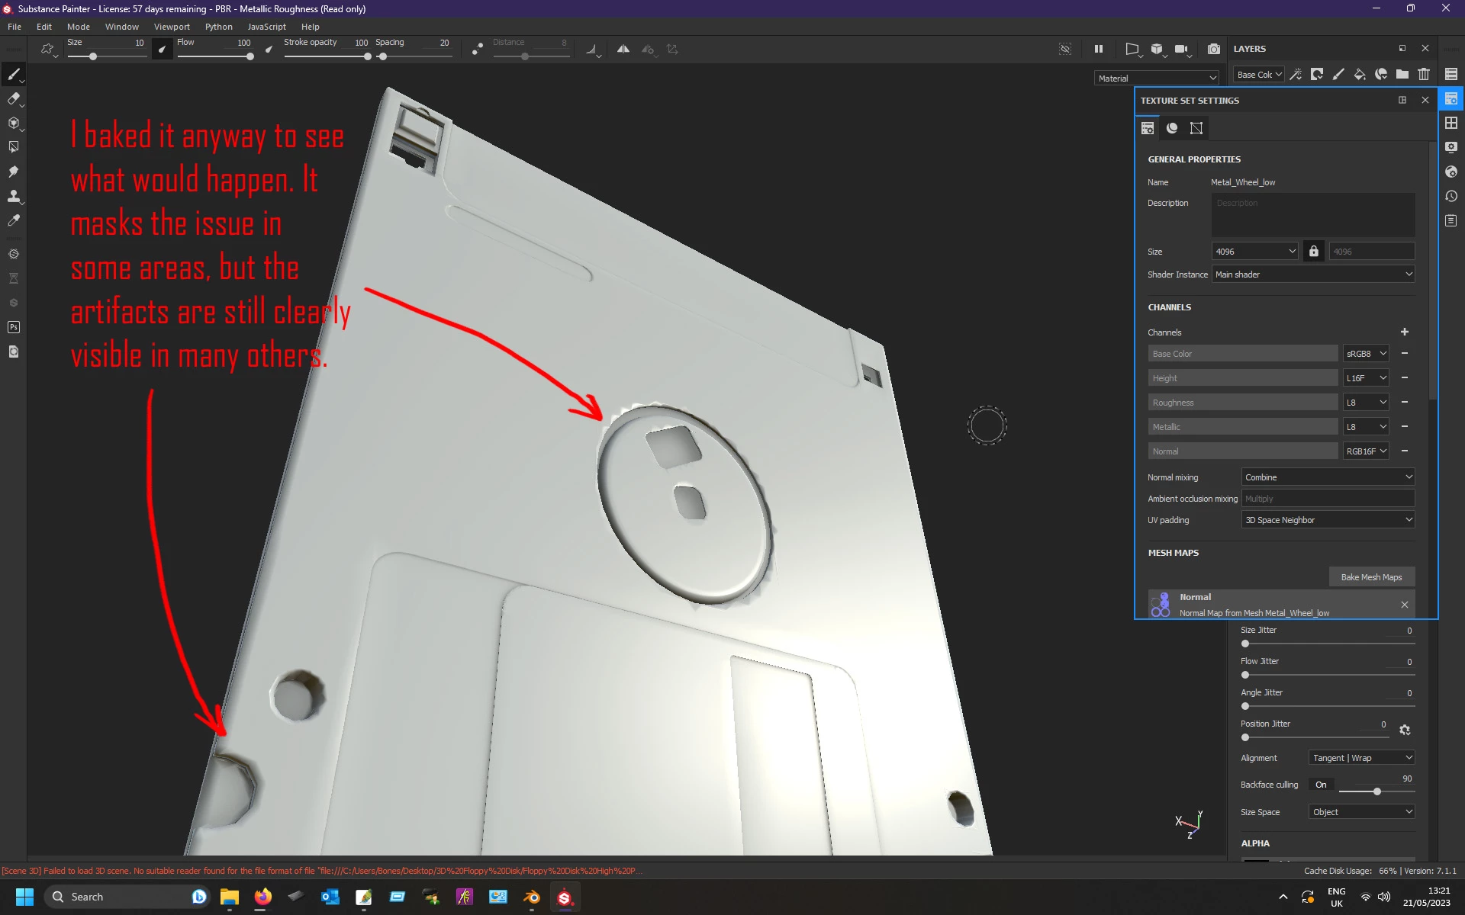Toggle Backface culling On button

pos(1321,785)
